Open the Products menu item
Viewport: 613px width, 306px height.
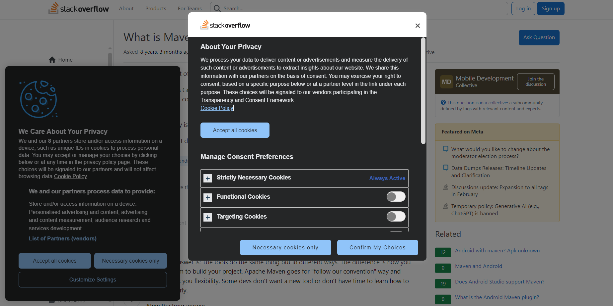(x=156, y=8)
